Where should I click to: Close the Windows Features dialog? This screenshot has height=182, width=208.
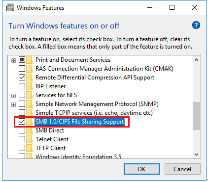click(195, 7)
